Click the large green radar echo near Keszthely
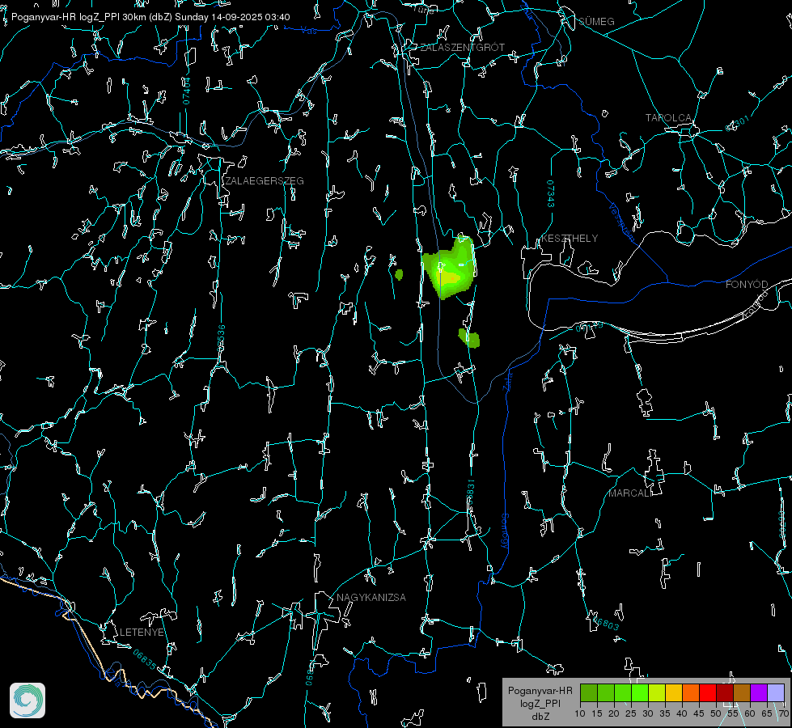792x728 pixels. click(450, 268)
